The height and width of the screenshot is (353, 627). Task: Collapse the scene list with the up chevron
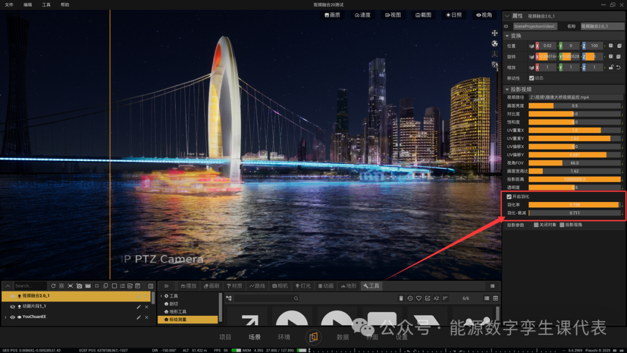8,286
